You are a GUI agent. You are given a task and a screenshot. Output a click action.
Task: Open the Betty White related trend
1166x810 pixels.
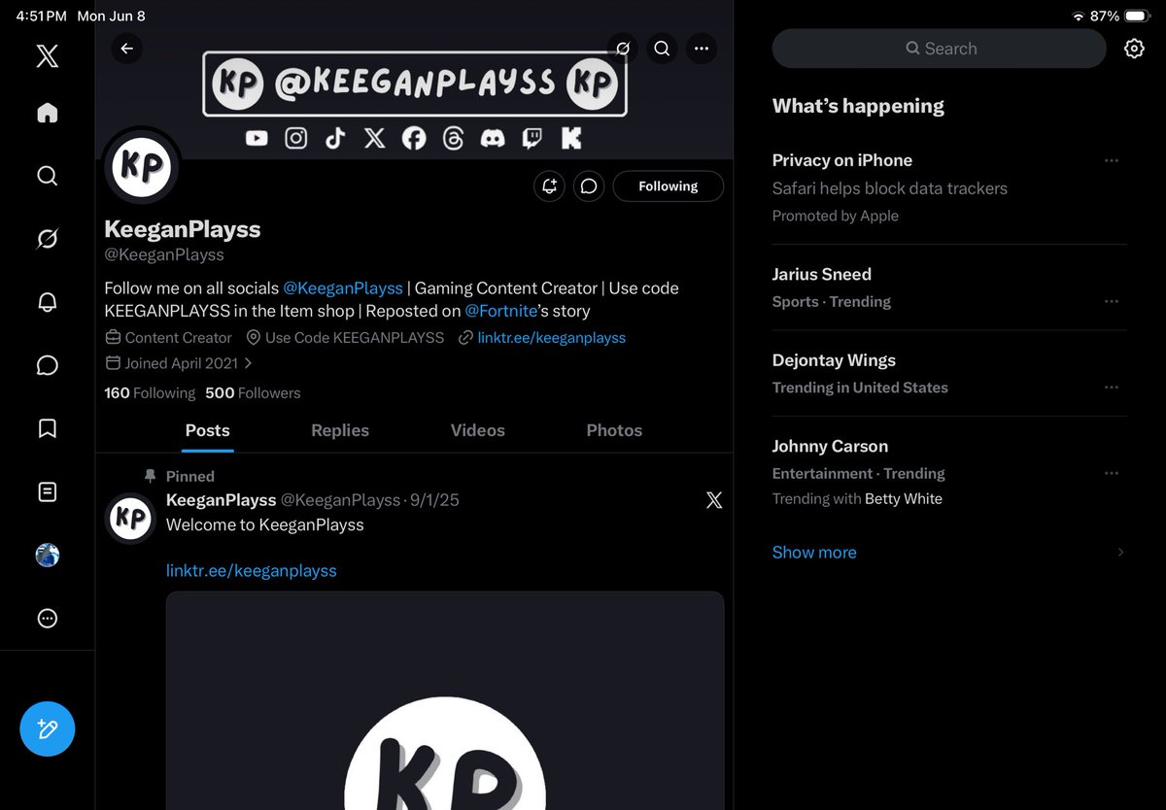[904, 499]
